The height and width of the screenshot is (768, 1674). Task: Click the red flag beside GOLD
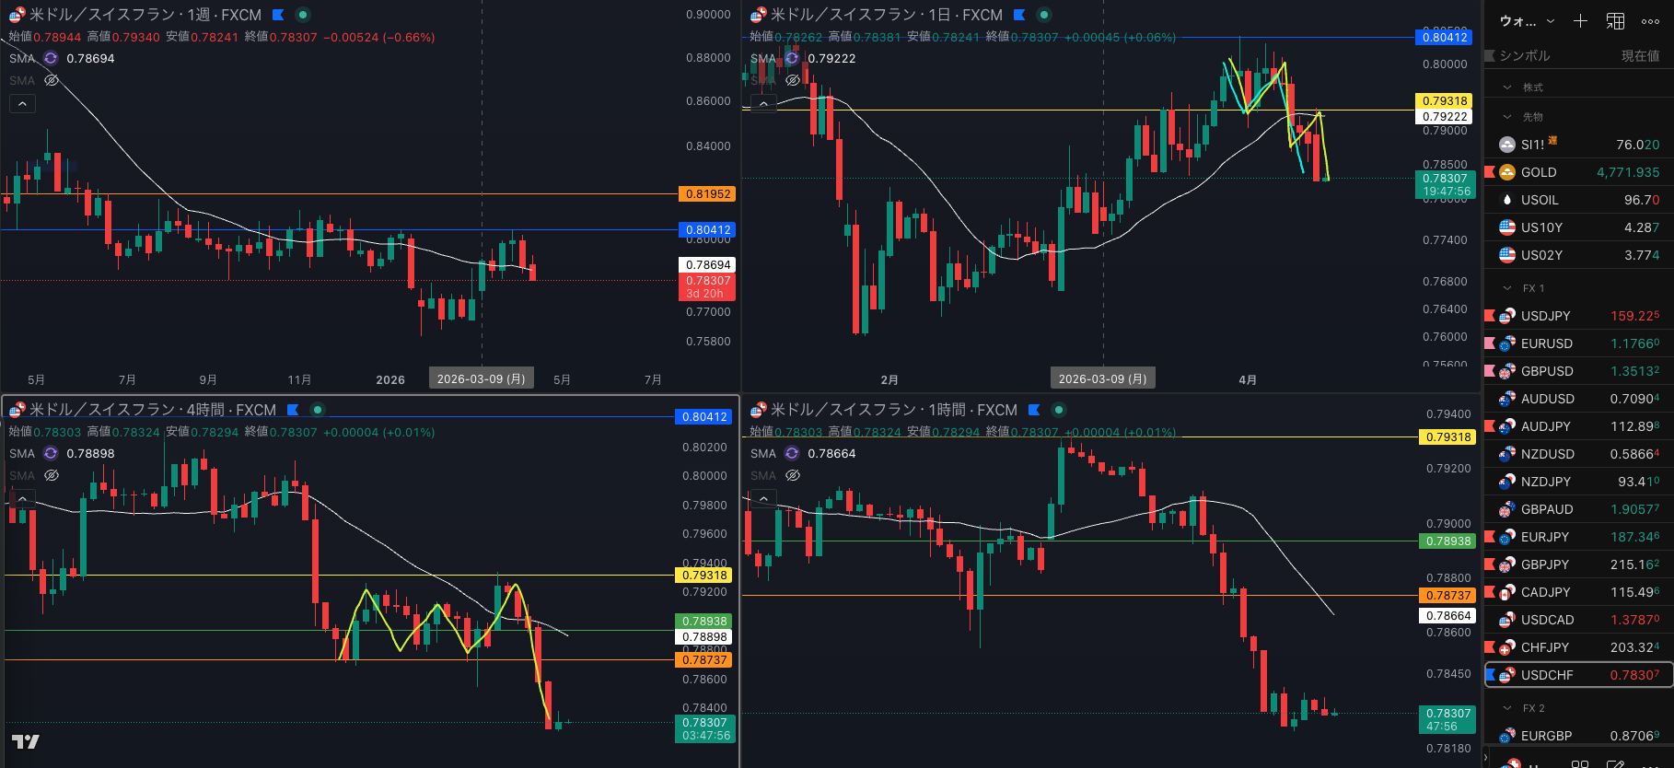[x=1490, y=172]
